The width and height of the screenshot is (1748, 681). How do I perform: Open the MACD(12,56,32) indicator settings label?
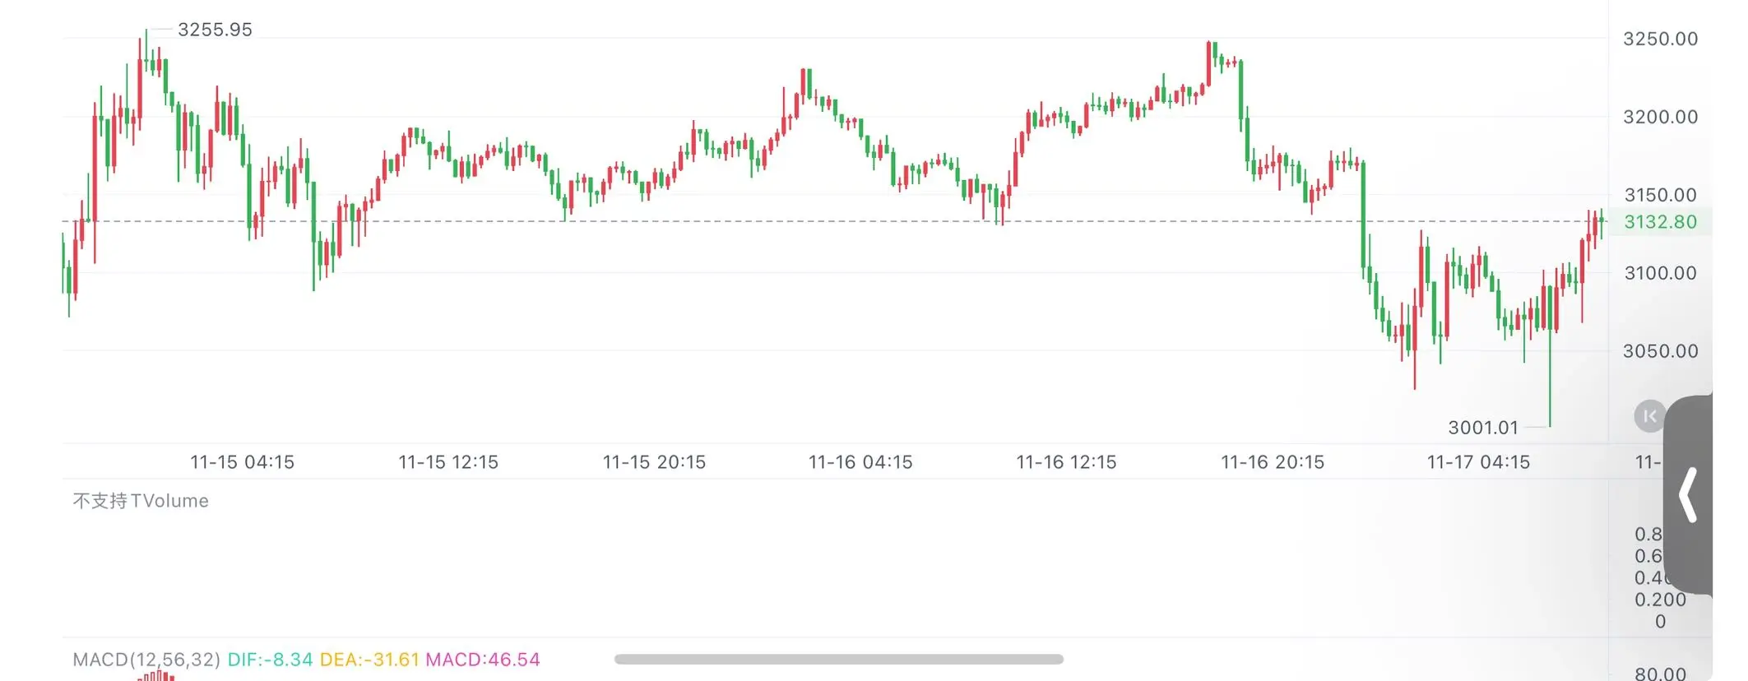pyautogui.click(x=146, y=660)
